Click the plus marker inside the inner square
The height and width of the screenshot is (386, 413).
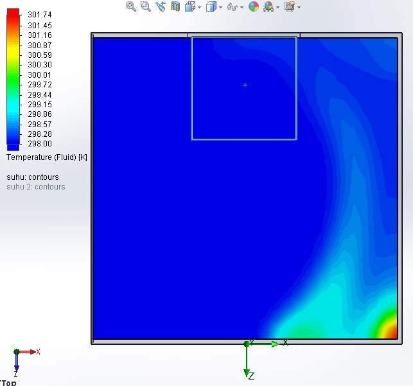(x=245, y=85)
